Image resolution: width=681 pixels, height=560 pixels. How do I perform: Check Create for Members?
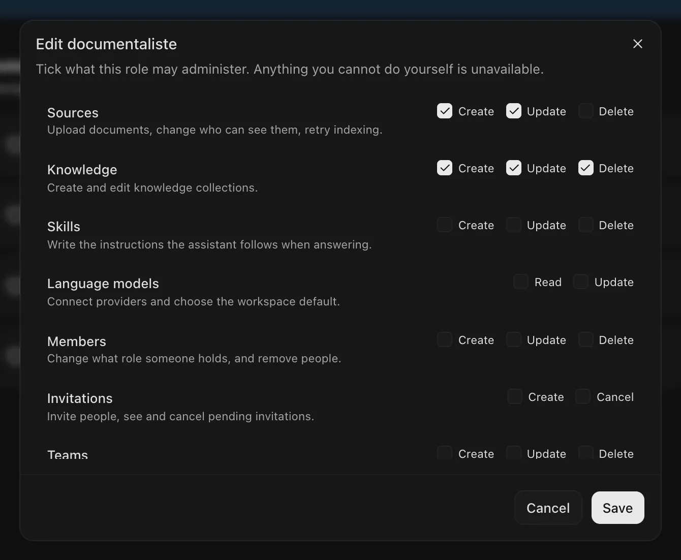(x=445, y=340)
